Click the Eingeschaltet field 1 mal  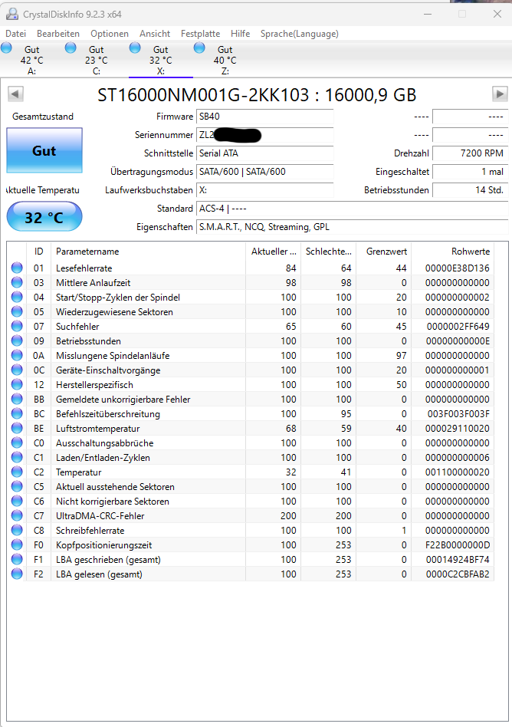pyautogui.click(x=471, y=172)
